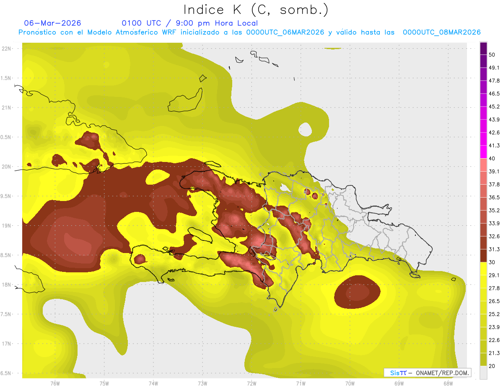Screen dimensions: 503x389
Task: Click the '26.5' colorbar label
Action: [494, 301]
